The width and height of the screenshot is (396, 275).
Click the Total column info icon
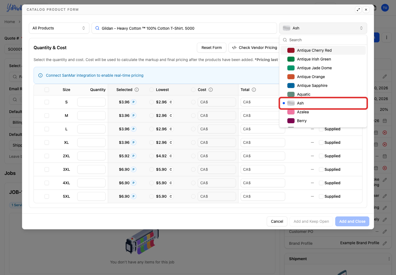[254, 90]
